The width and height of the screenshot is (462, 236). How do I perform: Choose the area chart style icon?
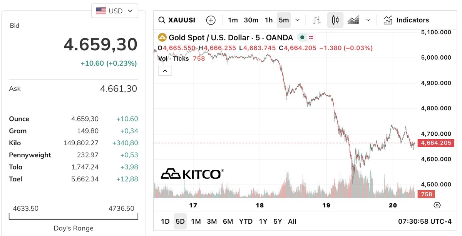click(353, 20)
